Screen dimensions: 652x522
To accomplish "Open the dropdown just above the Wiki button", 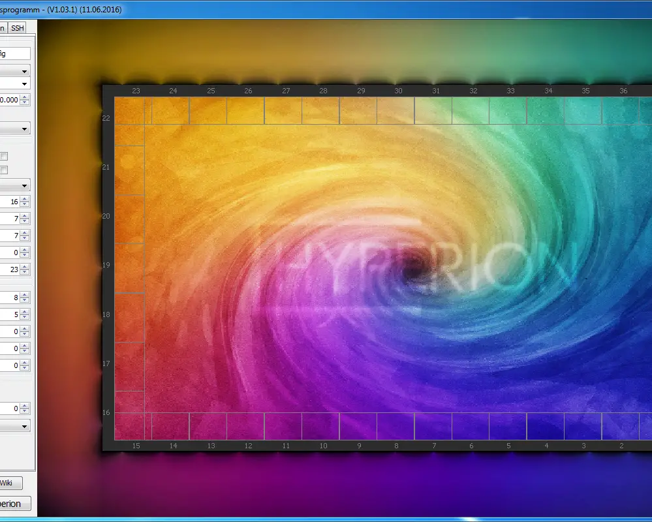I will click(15, 427).
